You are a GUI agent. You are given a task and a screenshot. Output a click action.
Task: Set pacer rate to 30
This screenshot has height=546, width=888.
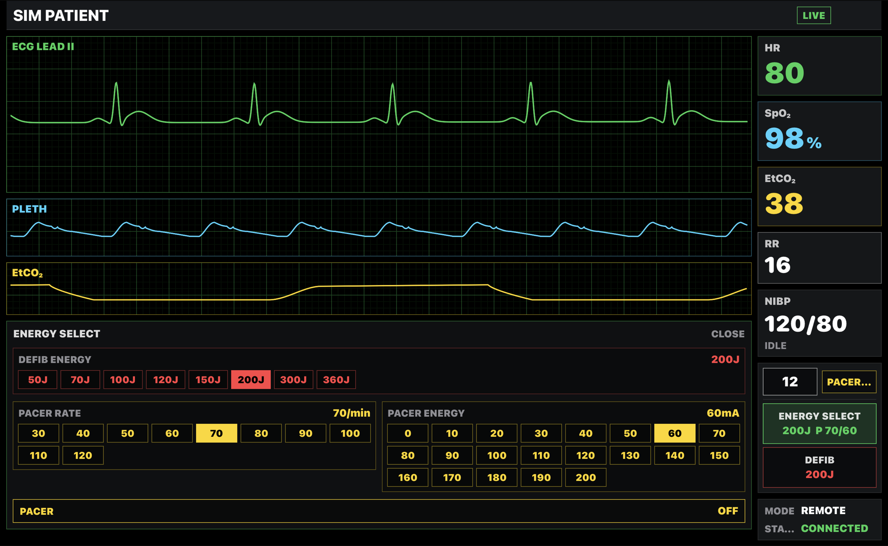click(x=39, y=433)
